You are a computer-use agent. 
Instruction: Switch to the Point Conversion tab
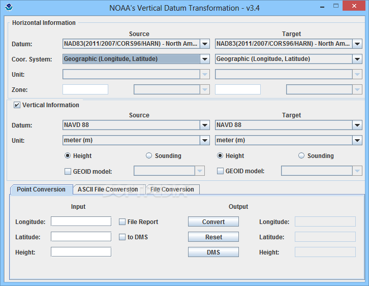click(41, 189)
